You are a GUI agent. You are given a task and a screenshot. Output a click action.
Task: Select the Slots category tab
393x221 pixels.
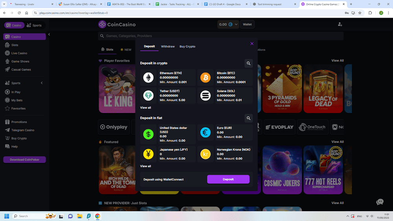(x=107, y=49)
